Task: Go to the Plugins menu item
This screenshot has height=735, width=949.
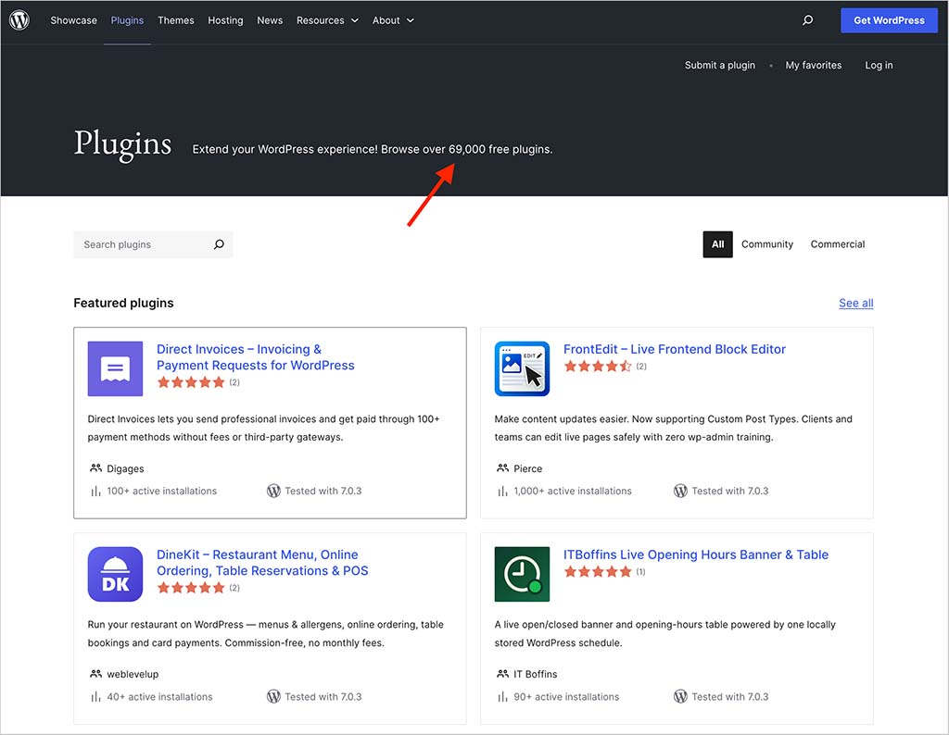Action: point(127,20)
